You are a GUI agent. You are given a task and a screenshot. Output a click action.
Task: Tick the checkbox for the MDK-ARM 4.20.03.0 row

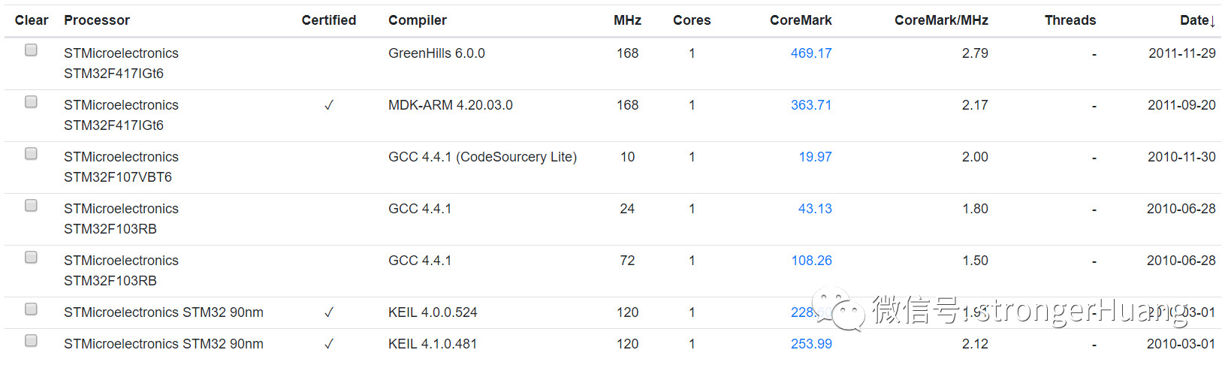(x=31, y=102)
